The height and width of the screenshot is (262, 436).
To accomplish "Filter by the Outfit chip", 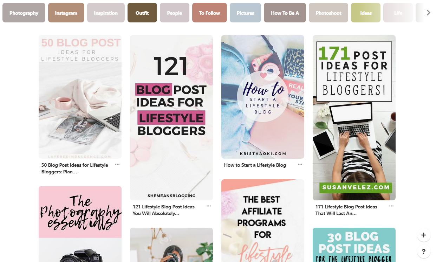I will [142, 13].
